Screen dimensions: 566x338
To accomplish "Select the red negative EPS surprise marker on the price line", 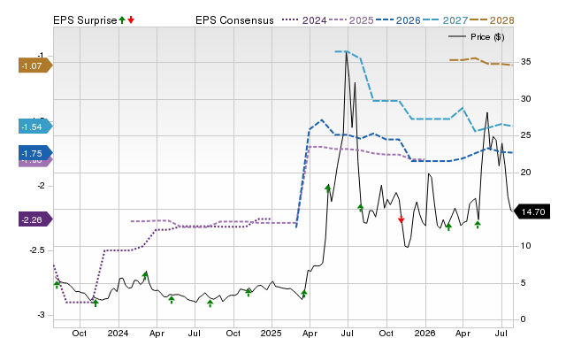I will coord(401,219).
